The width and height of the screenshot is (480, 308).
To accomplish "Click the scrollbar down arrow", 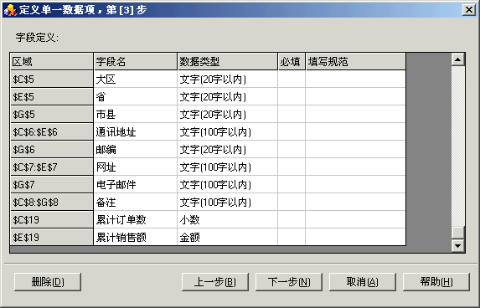I will click(458, 245).
